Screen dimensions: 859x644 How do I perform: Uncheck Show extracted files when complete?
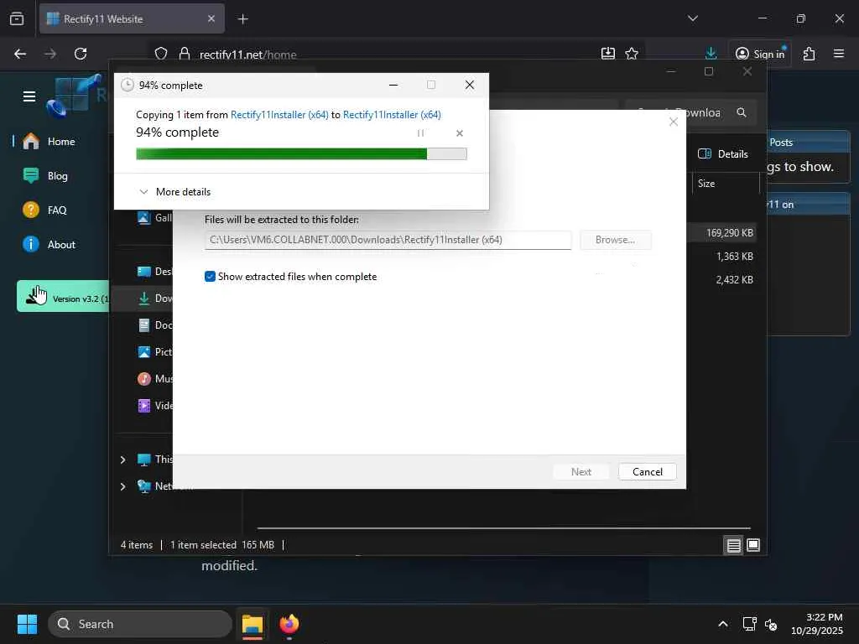point(210,277)
